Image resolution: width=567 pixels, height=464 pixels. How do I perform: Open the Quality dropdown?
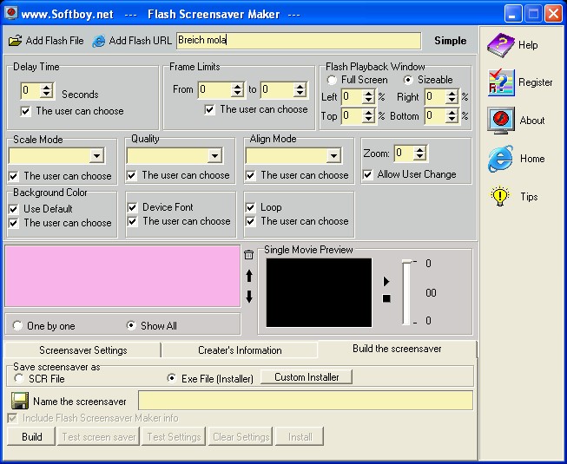pyautogui.click(x=214, y=156)
